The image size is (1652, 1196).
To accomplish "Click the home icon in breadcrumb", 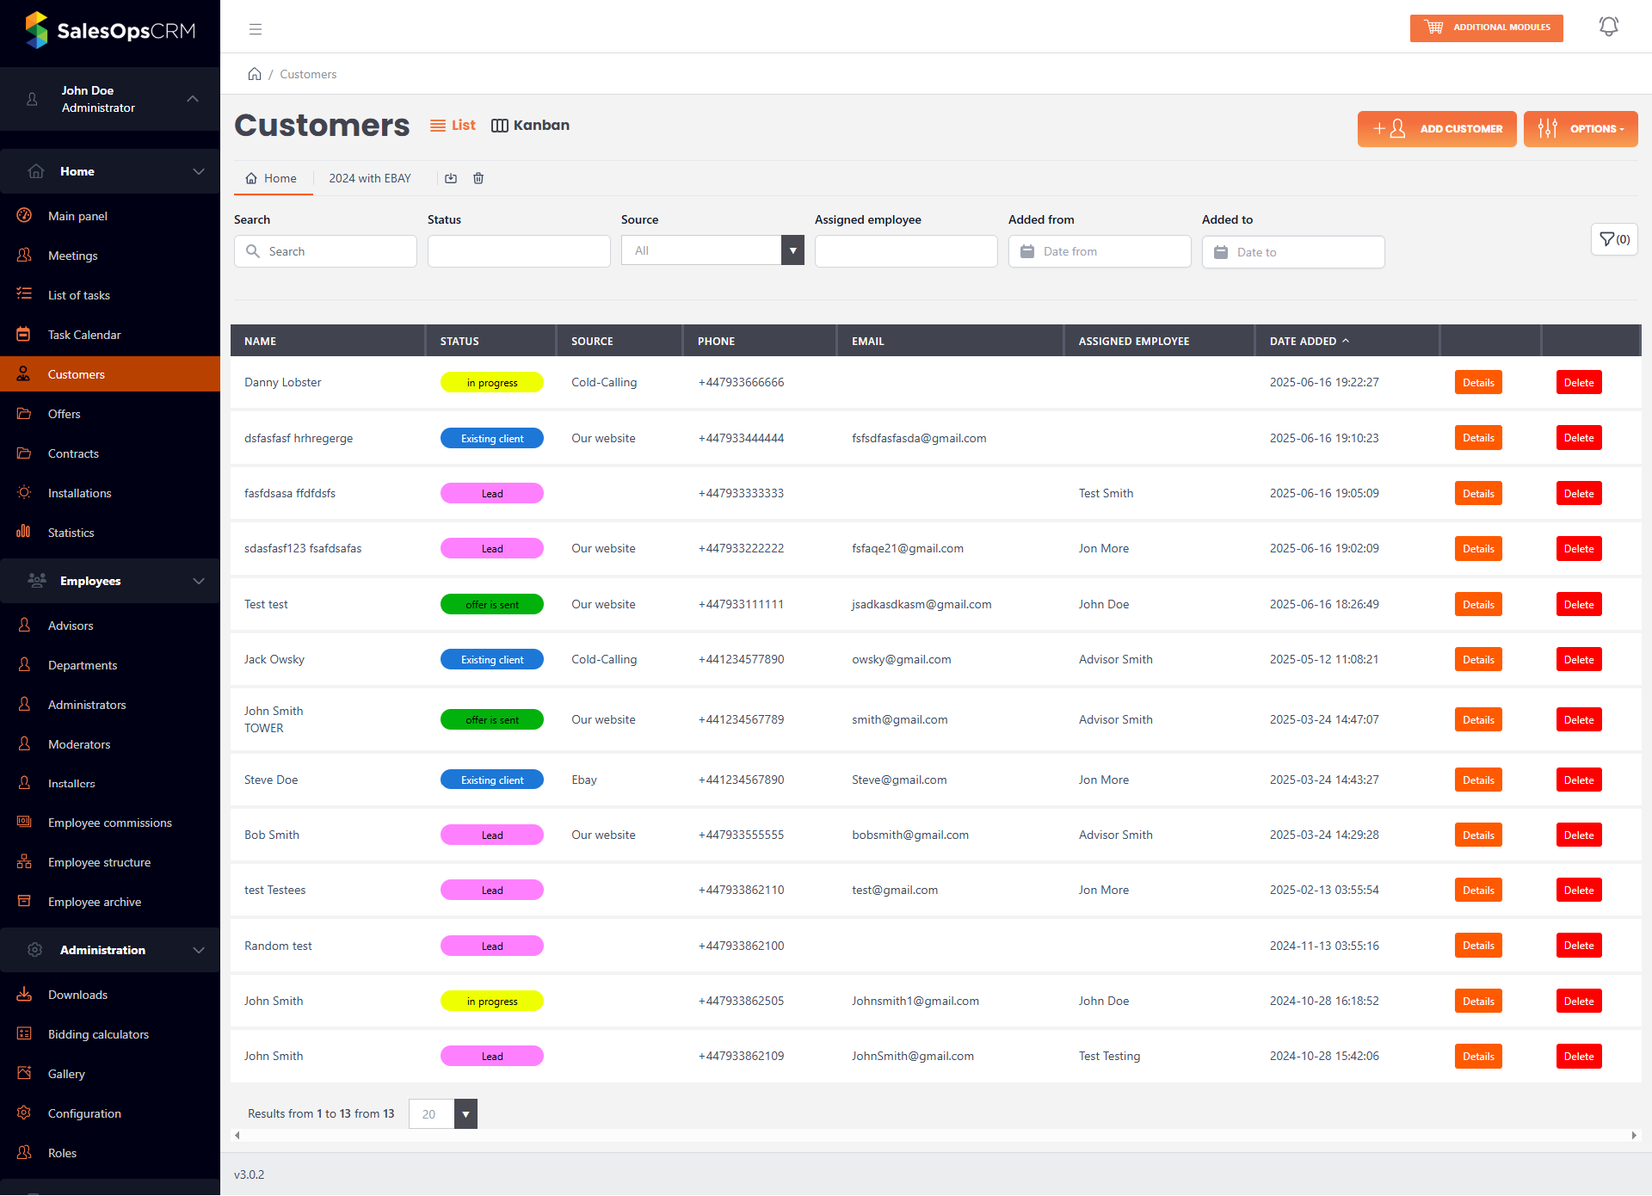I will click(x=255, y=74).
